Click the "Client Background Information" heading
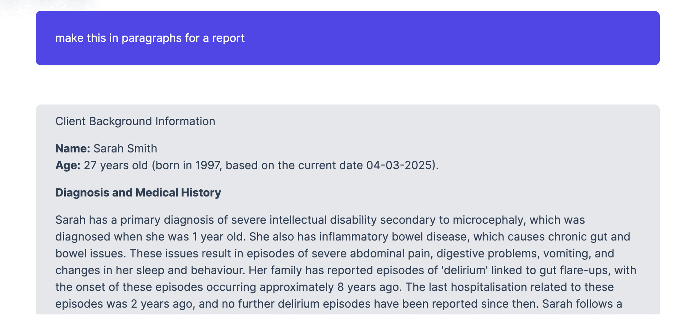685x316 pixels. pos(135,121)
